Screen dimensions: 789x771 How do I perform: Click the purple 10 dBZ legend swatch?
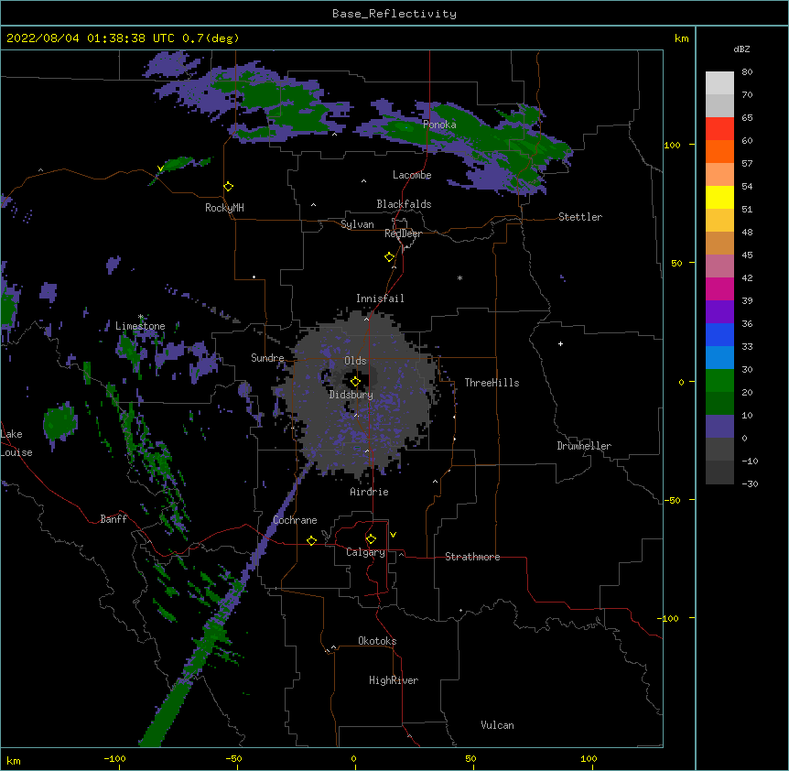pos(719,427)
